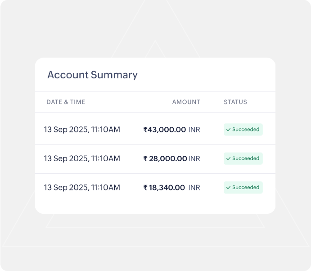Sort by the DATE & TIME column header
This screenshot has width=311, height=271.
click(66, 102)
